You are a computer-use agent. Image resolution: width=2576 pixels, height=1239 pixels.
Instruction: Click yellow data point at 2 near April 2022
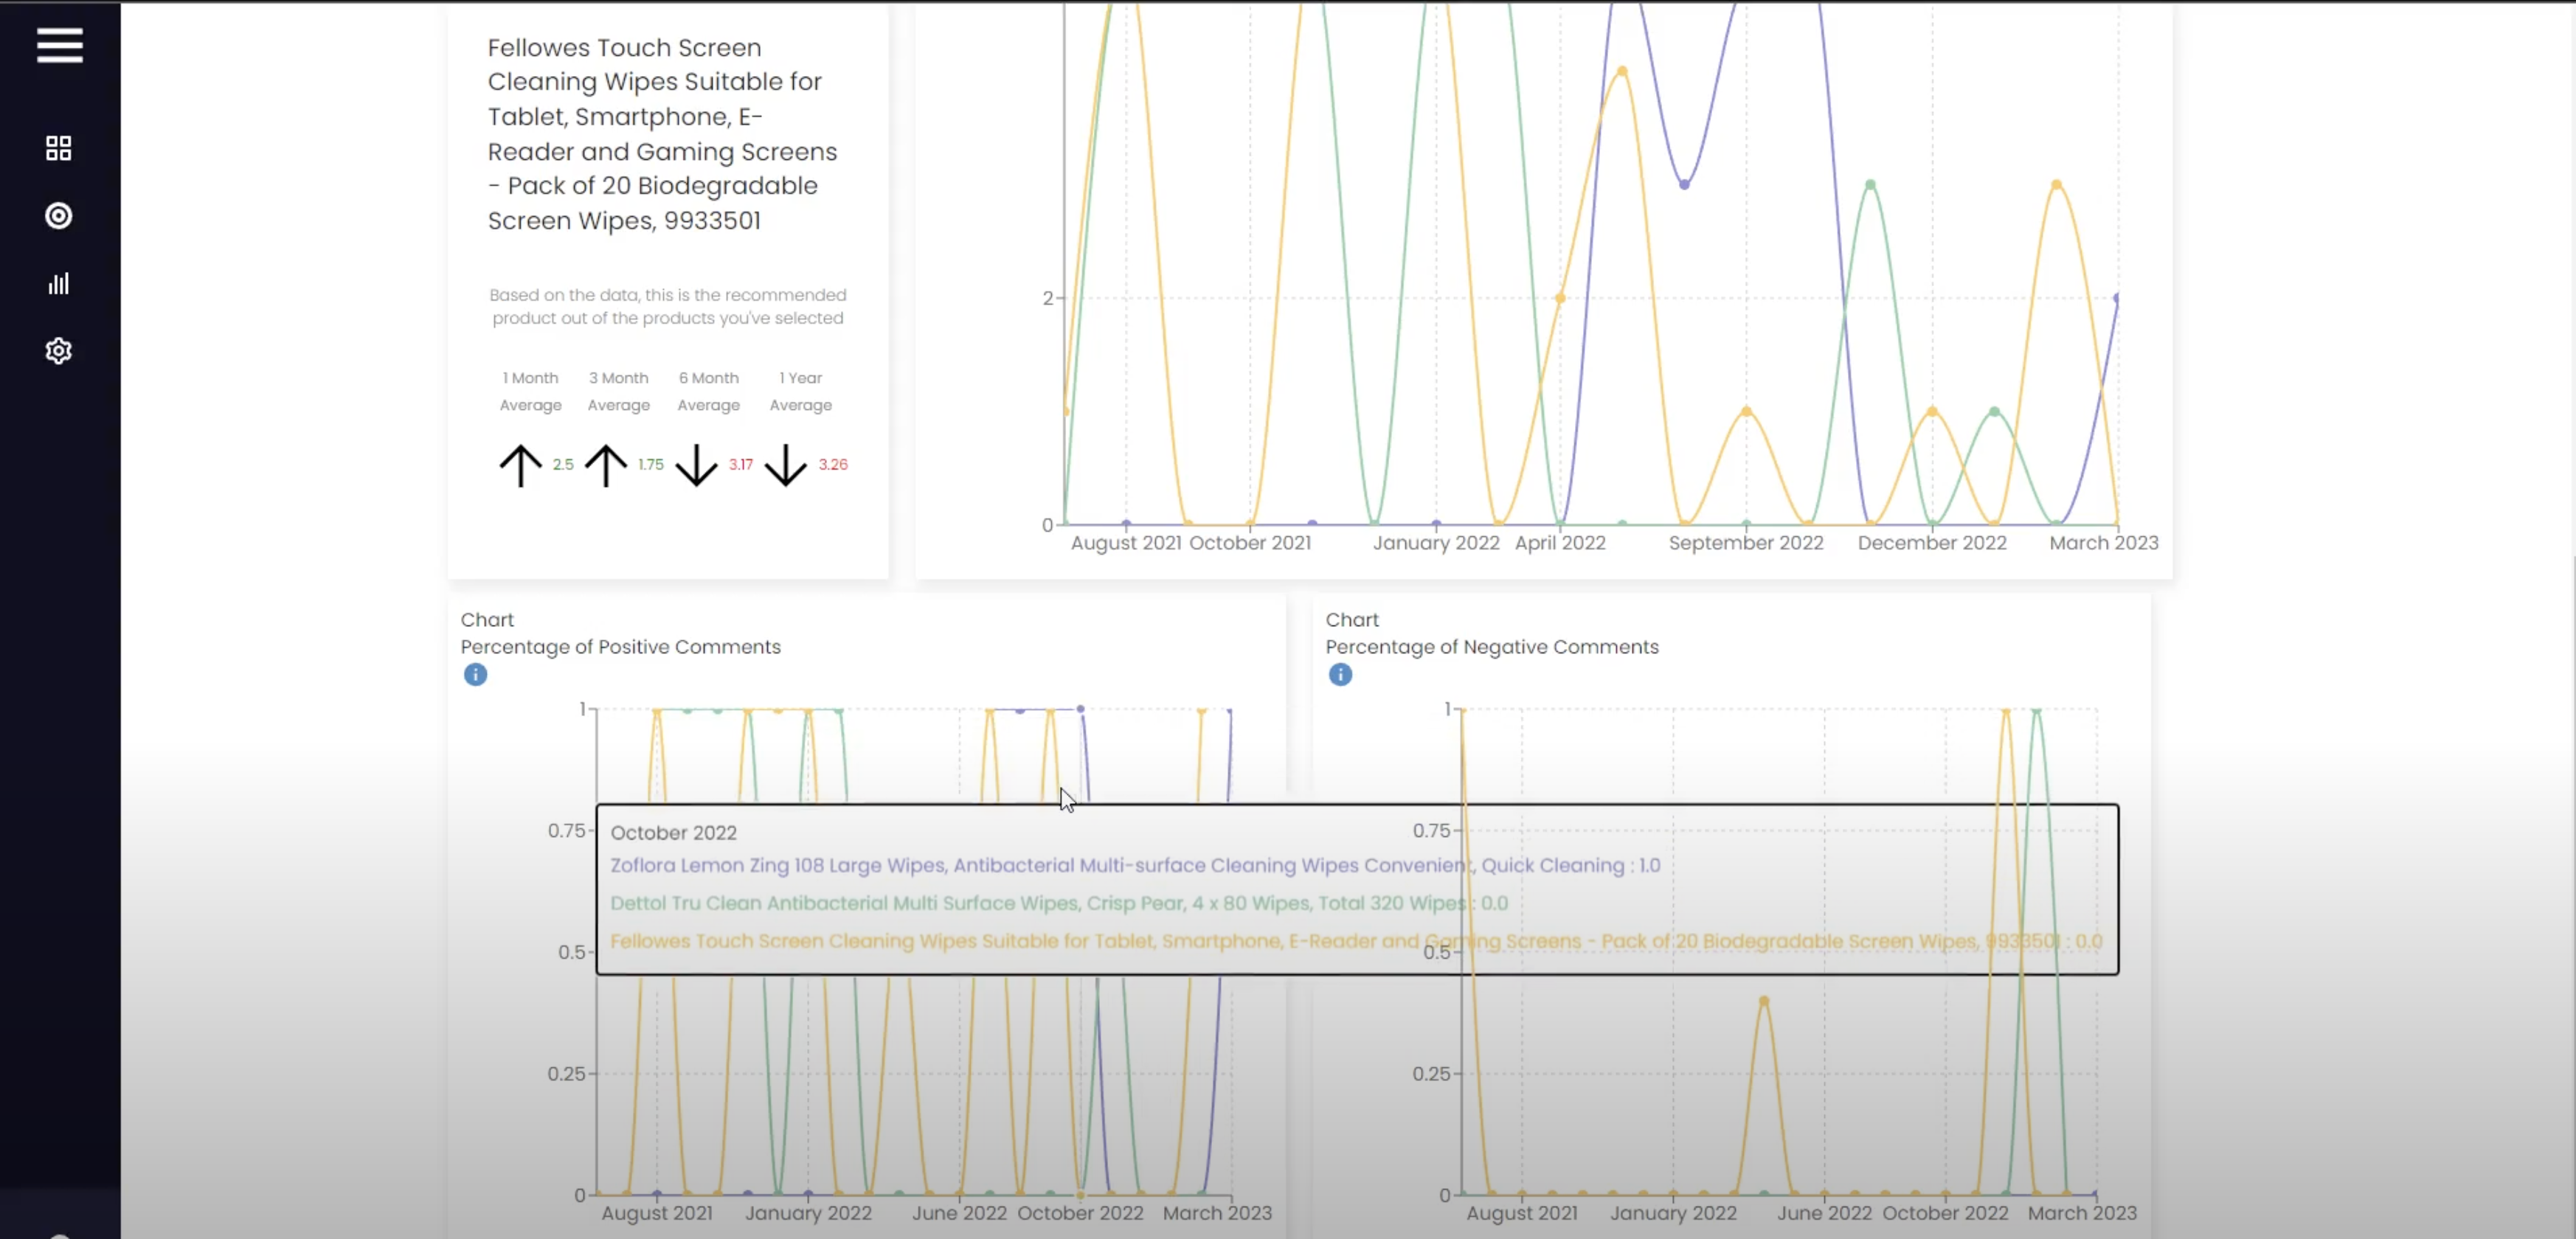1560,298
